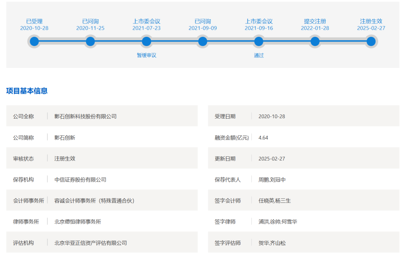This screenshot has height=254, width=402.
Task: Select 注册生效 in 审核状态 row
Action: [64, 159]
